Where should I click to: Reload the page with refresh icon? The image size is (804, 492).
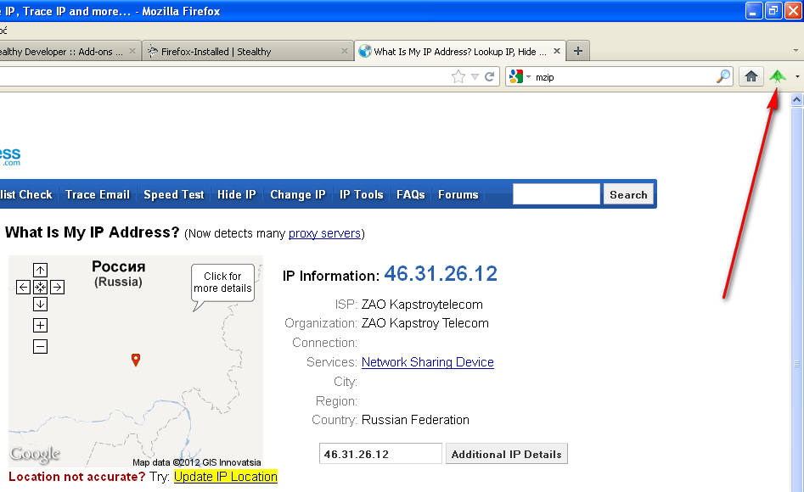[490, 77]
